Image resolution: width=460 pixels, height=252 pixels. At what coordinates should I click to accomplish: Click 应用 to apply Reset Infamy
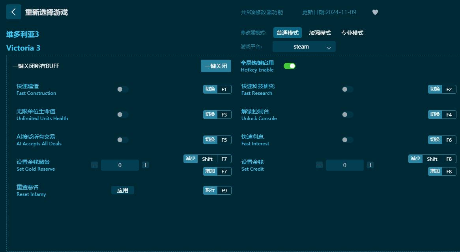(123, 190)
